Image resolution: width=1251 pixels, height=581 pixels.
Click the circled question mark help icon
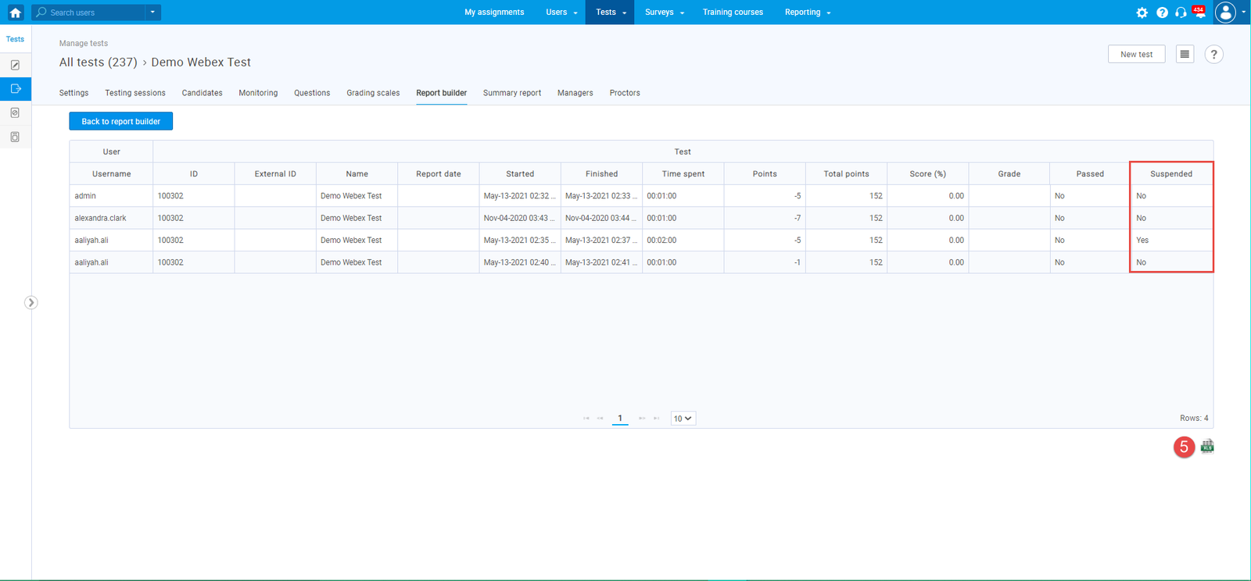(1213, 55)
